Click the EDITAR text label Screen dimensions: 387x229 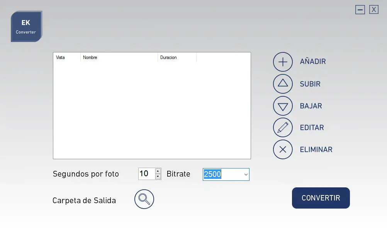point(312,128)
